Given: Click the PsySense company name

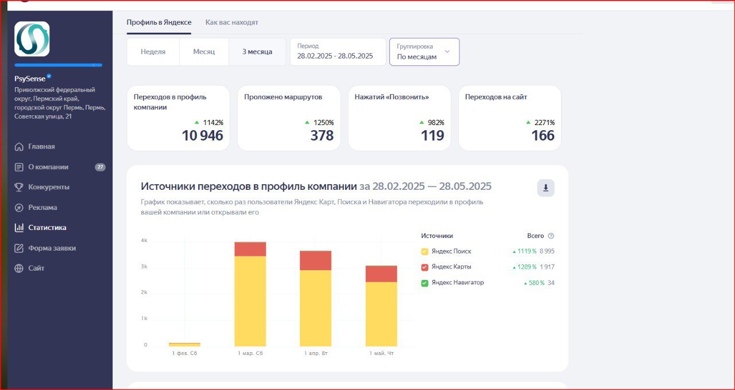Looking at the screenshot, I should pyautogui.click(x=30, y=79).
